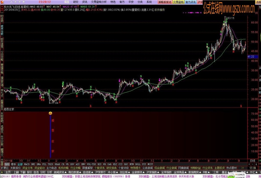Toggle the 指标 indicator mode
This screenshot has width=261, height=178.
click(7, 164)
